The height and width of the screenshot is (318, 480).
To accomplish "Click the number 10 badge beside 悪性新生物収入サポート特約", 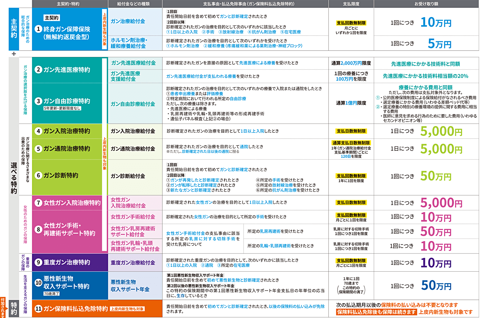I will coord(38,282).
